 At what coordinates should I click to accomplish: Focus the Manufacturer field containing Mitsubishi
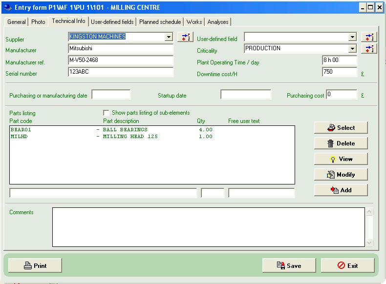tap(121, 48)
